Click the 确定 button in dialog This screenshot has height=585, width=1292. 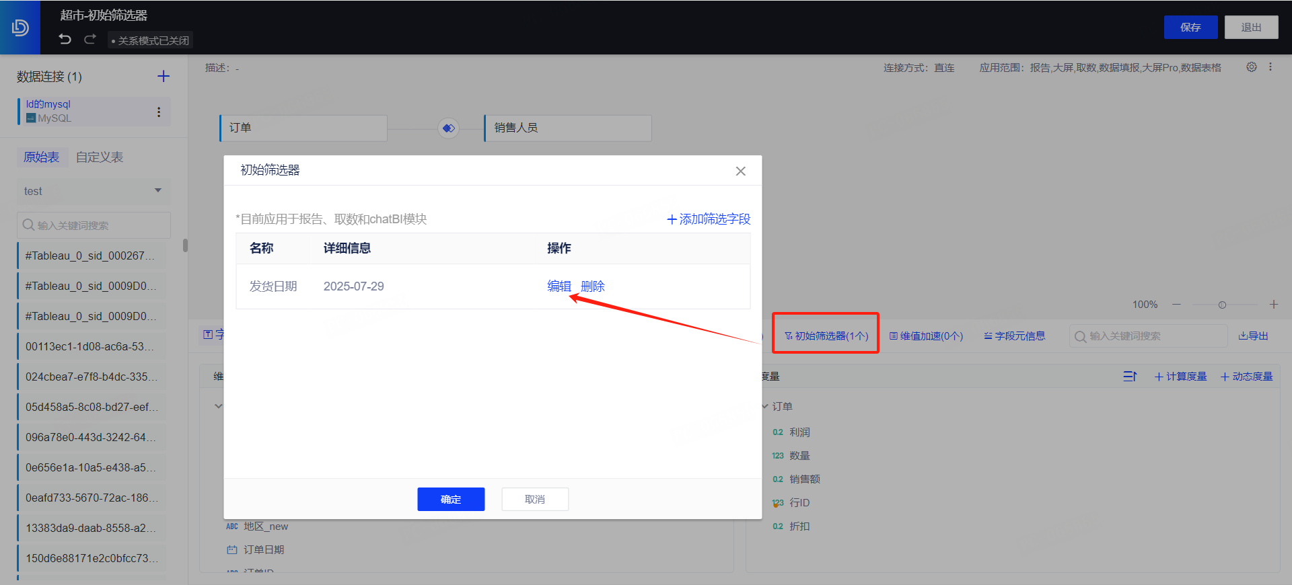[x=451, y=499]
